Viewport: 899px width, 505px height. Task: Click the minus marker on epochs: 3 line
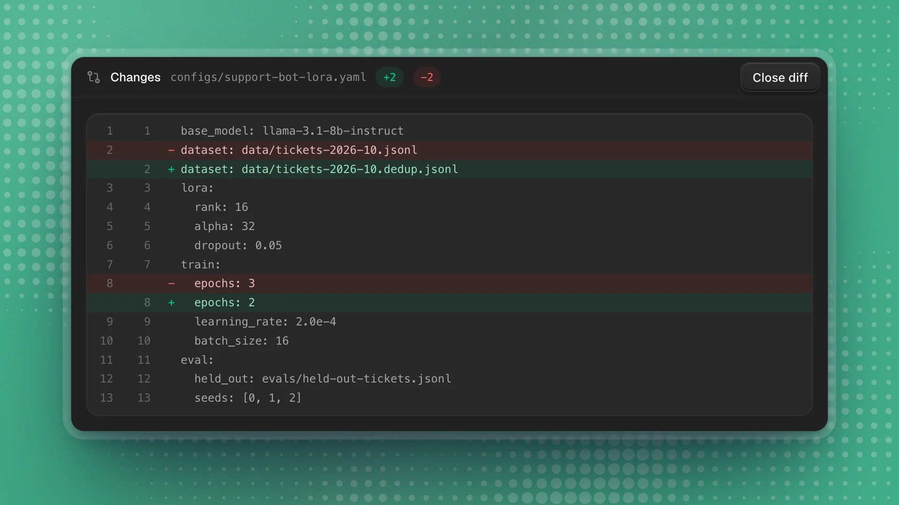tap(171, 283)
